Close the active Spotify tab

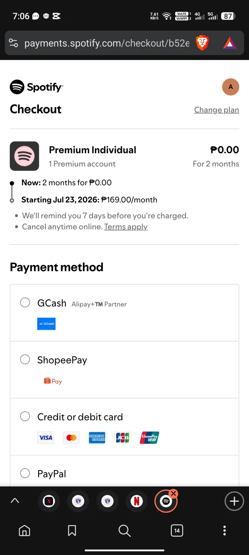click(173, 493)
